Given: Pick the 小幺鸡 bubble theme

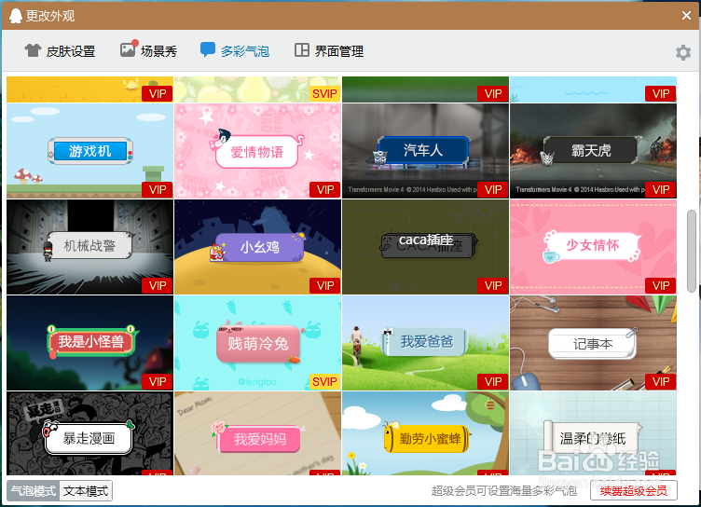Looking at the screenshot, I should click(x=257, y=247).
